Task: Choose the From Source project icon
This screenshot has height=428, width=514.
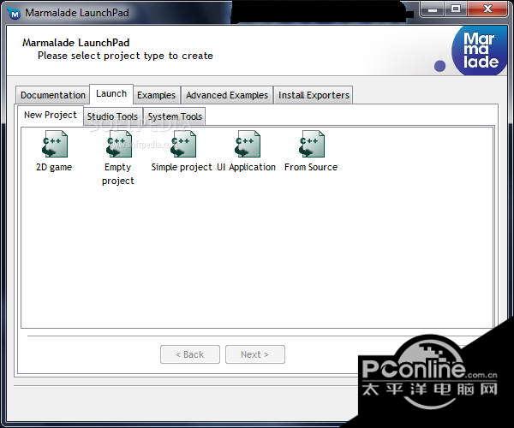Action: pos(312,144)
